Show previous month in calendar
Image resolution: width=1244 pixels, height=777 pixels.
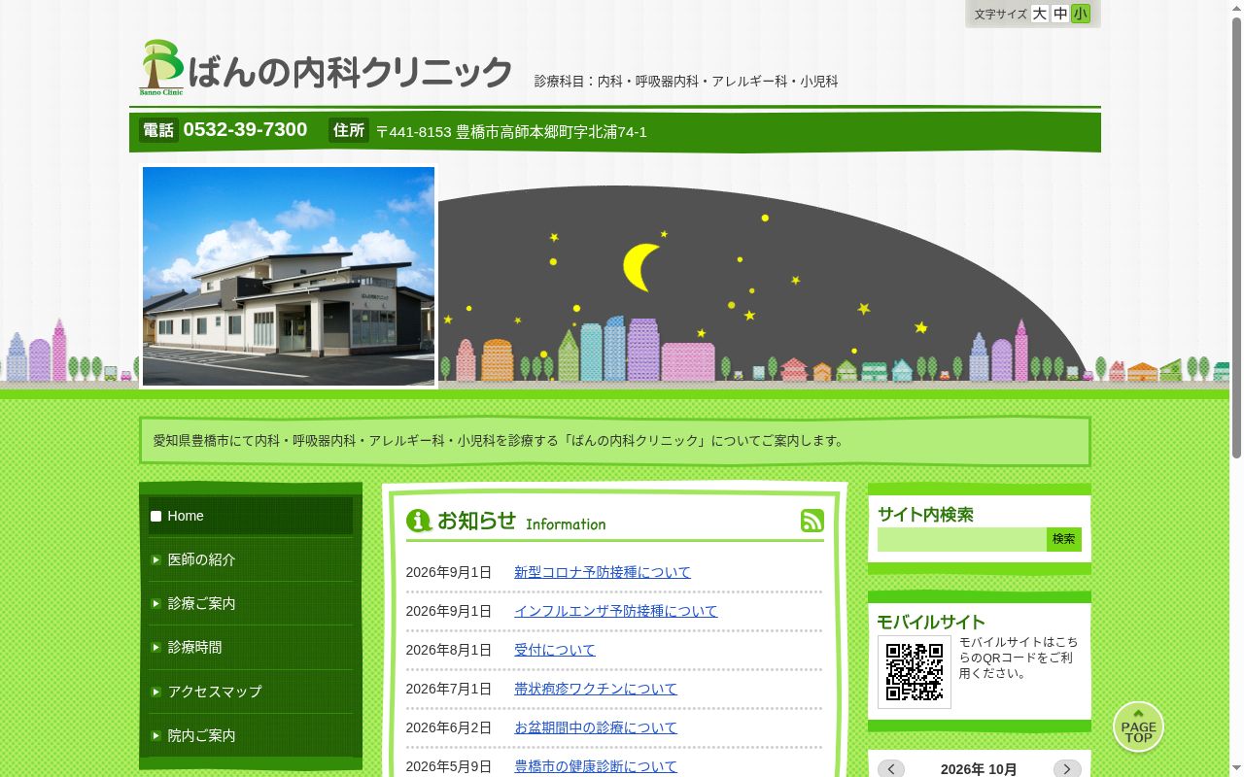[891, 769]
